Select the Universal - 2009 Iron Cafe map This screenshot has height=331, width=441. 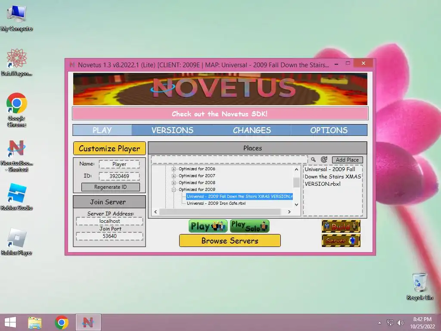[x=216, y=203]
